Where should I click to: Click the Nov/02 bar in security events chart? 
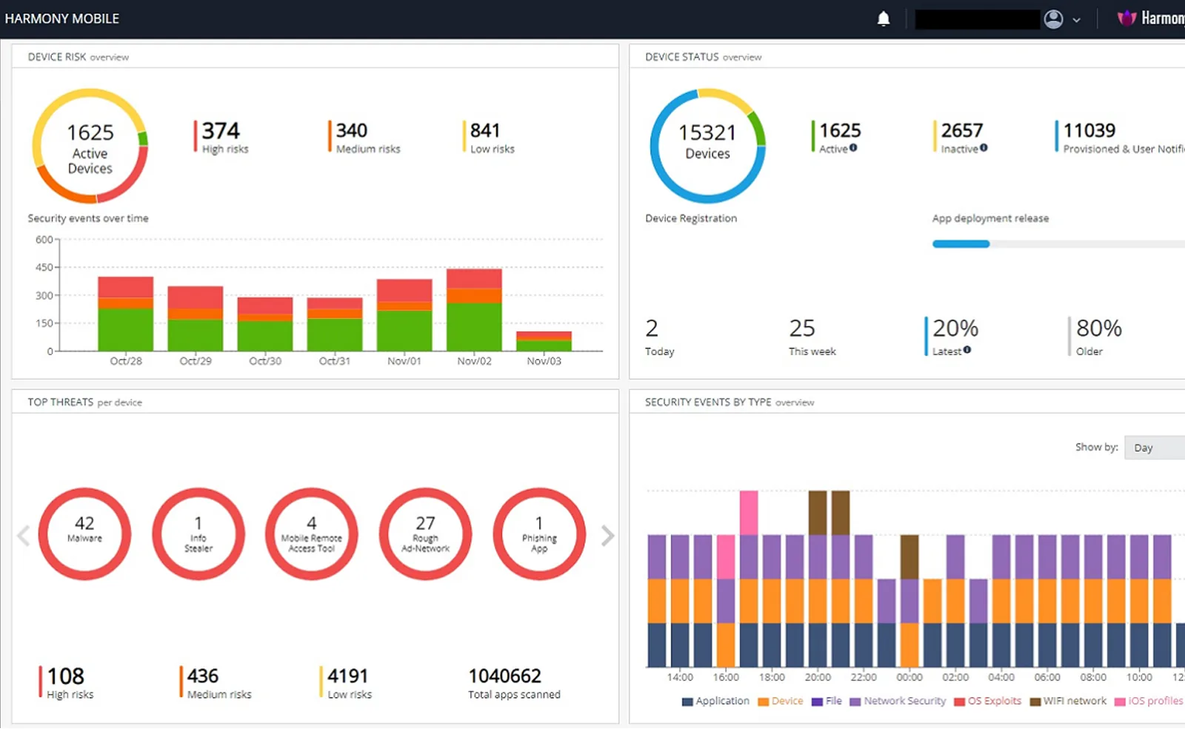pos(474,309)
